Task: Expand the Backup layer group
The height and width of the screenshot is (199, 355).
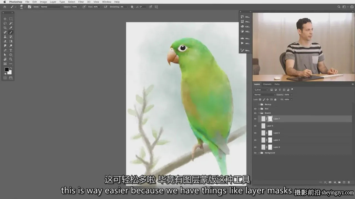Action: click(259, 104)
